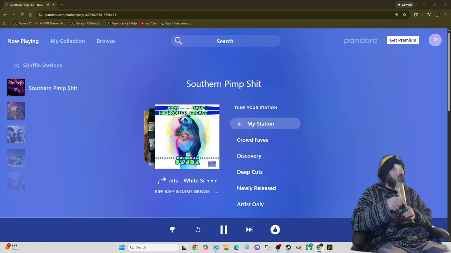Click Shuffle Stations text
Viewport: 451px width, 253px height.
click(x=43, y=65)
